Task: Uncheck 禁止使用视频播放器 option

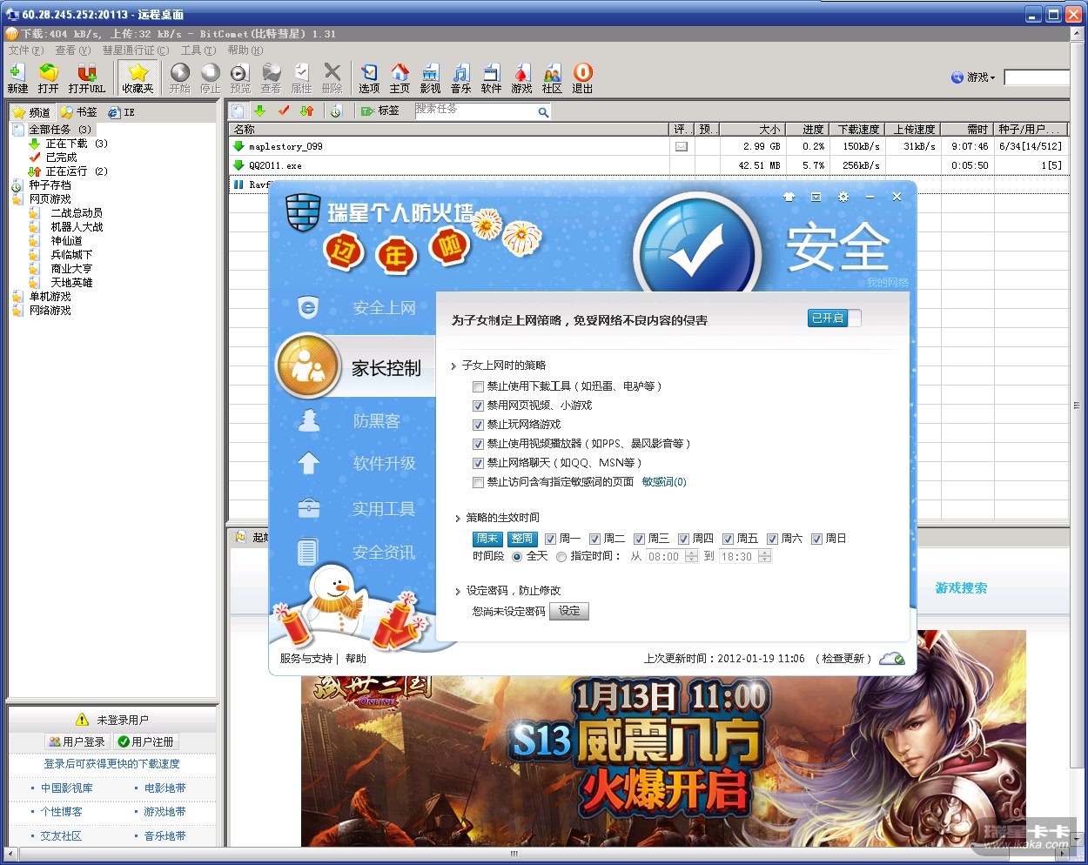Action: (x=478, y=444)
